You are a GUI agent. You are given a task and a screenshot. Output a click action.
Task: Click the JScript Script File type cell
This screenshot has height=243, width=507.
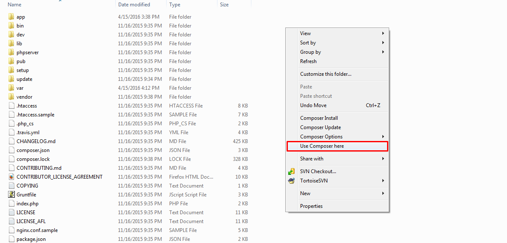point(188,195)
